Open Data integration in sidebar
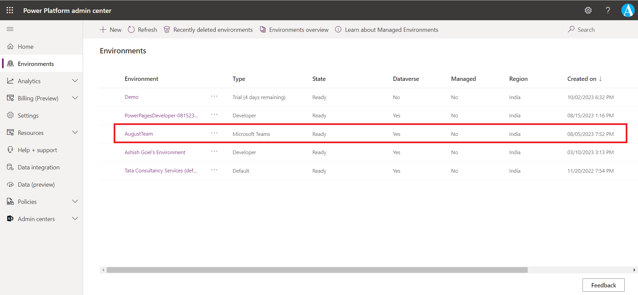The height and width of the screenshot is (295, 638). point(39,167)
